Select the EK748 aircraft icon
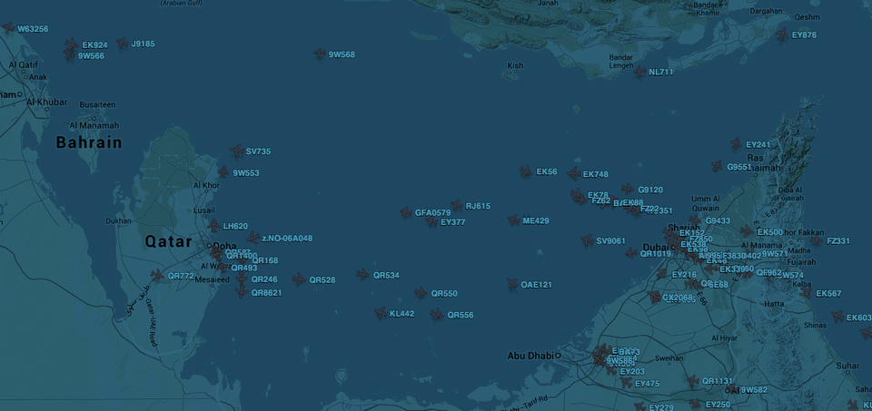This screenshot has width=872, height=411. tap(573, 174)
